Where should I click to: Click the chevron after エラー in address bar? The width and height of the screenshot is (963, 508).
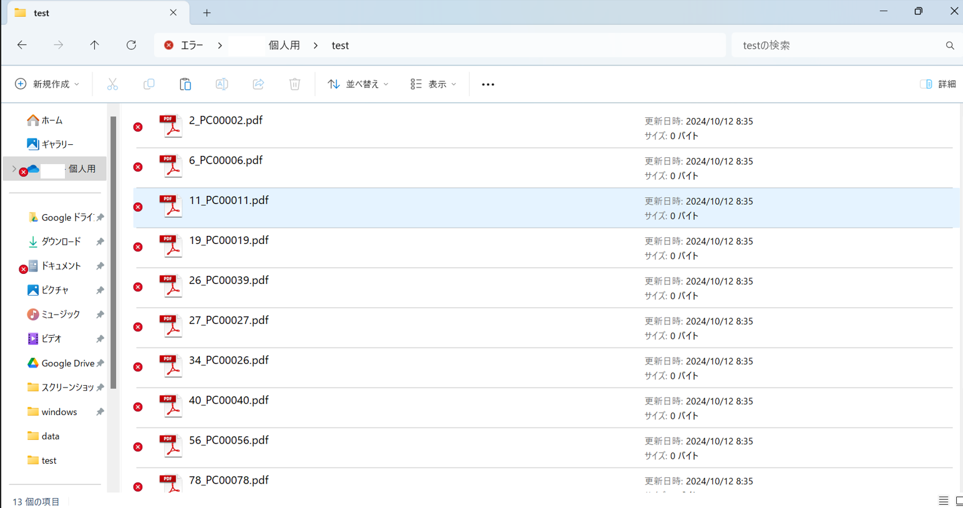220,46
